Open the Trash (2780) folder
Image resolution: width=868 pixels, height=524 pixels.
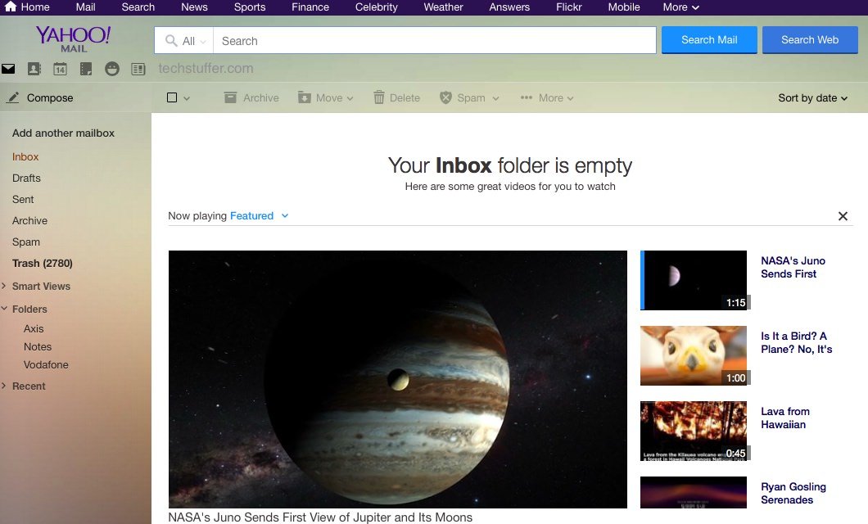(x=42, y=264)
